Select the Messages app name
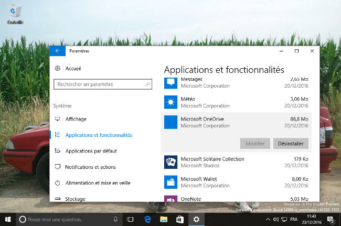 (191, 79)
